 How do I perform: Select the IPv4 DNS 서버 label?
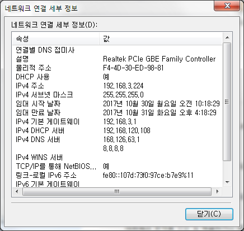[x=38, y=139]
